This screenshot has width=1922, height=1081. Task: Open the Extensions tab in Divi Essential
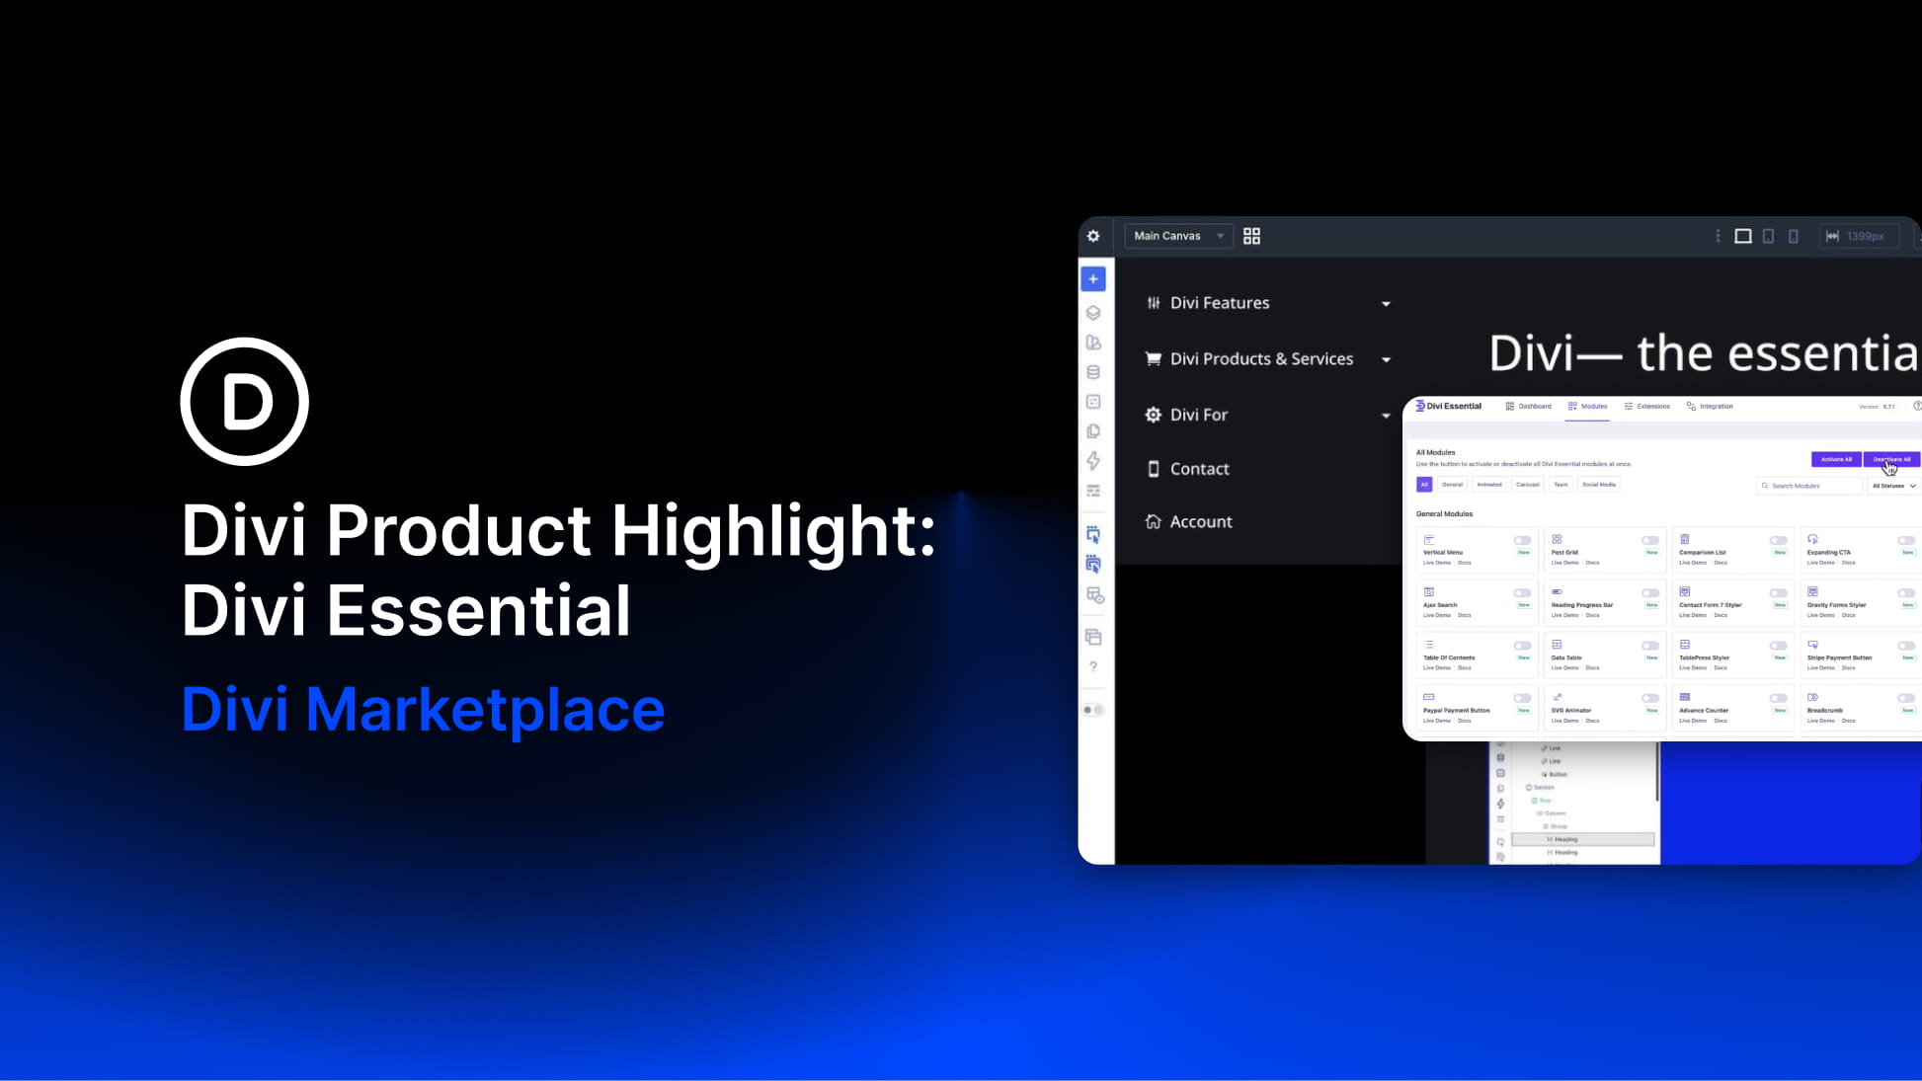coord(1646,406)
